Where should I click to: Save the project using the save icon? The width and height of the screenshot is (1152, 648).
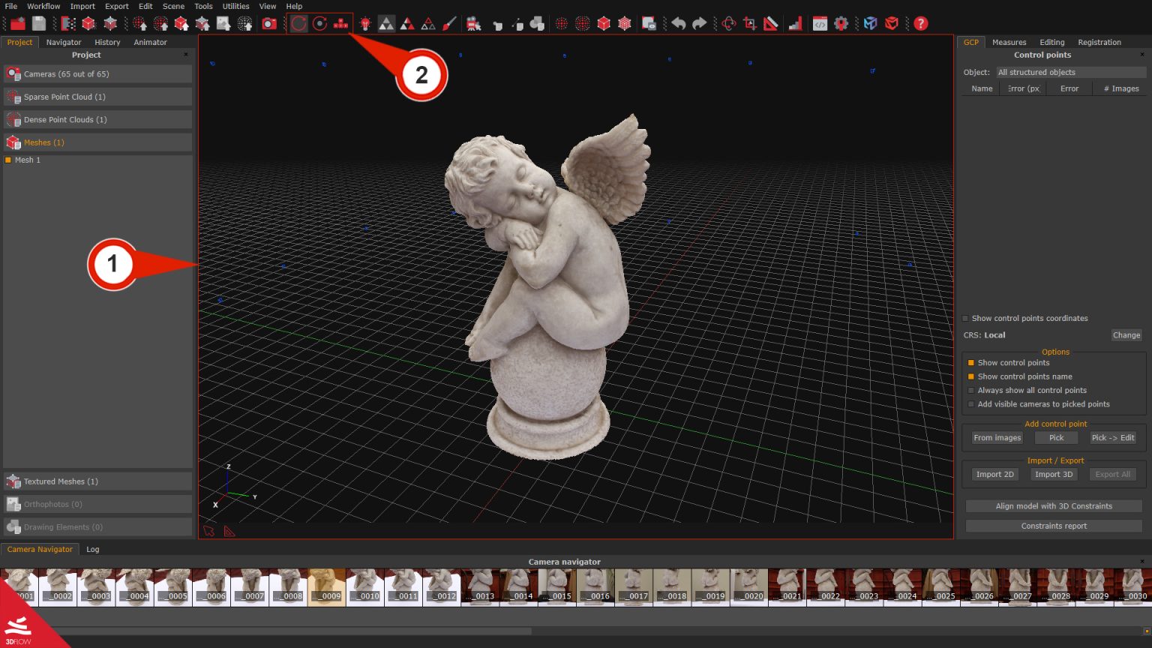coord(39,23)
